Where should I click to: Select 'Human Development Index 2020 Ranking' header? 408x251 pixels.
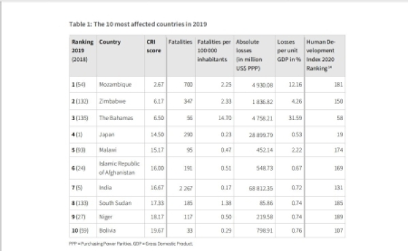click(x=325, y=56)
